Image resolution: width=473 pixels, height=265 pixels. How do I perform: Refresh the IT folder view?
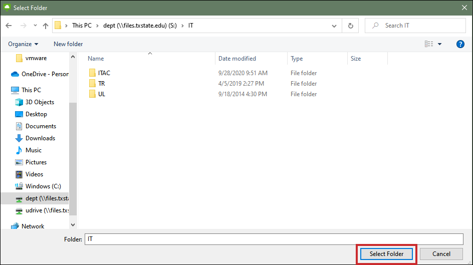tap(351, 26)
